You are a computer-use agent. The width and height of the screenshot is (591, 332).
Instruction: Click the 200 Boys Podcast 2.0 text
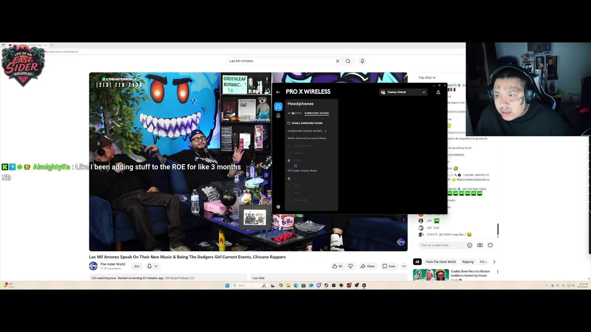[180, 278]
